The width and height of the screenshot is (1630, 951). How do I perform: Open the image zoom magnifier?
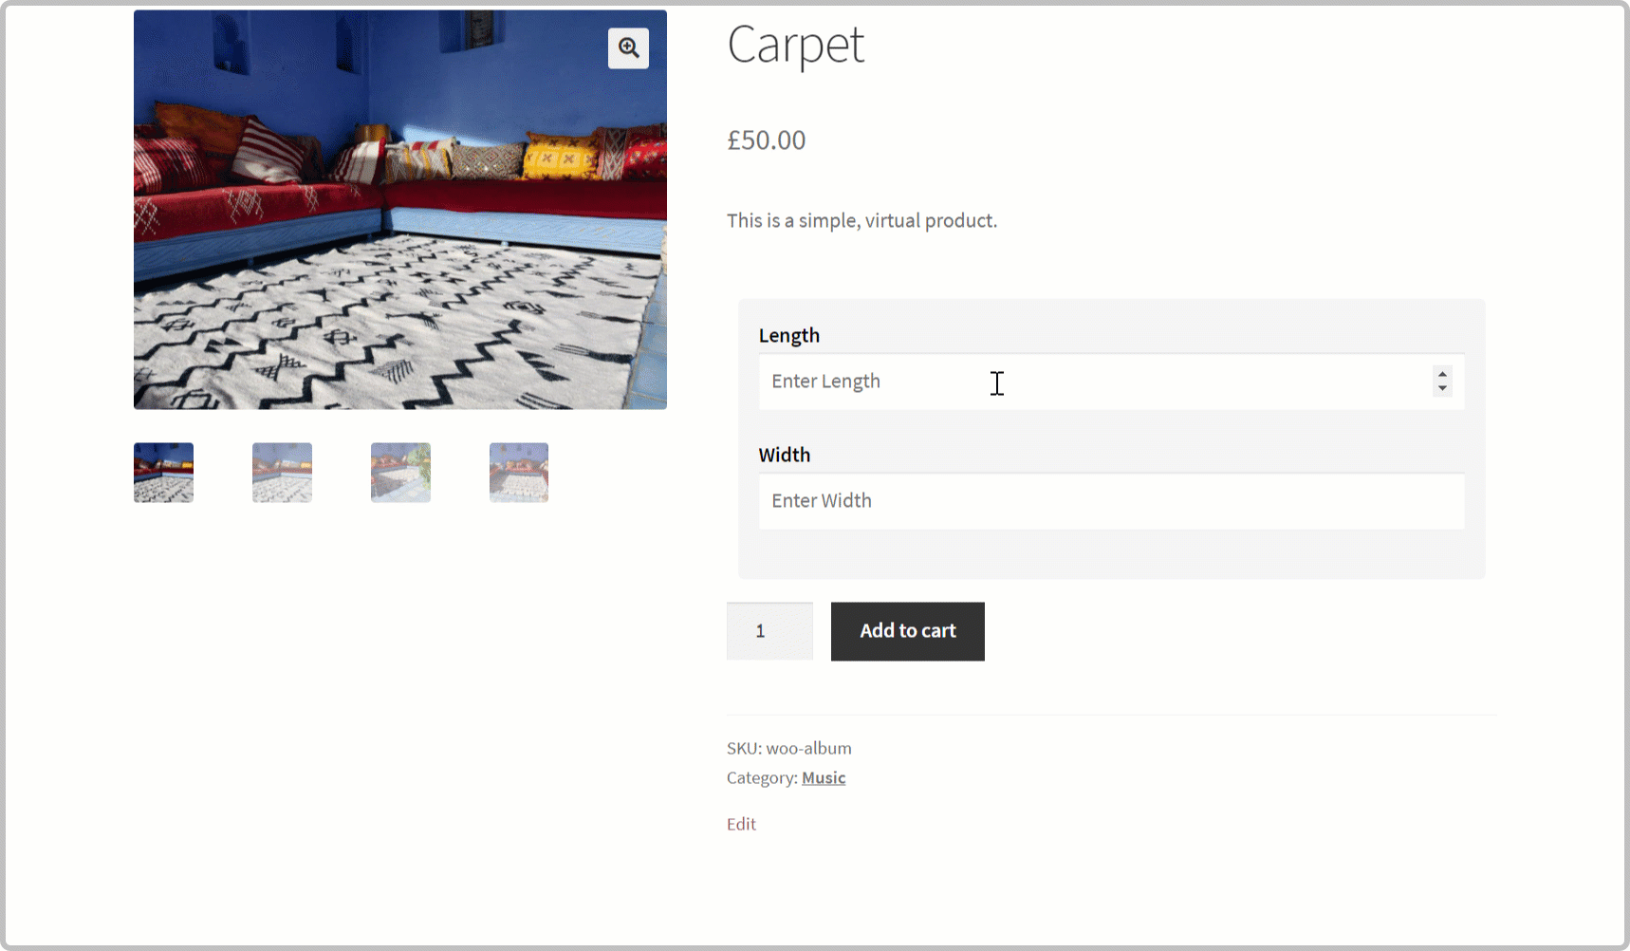coord(628,47)
